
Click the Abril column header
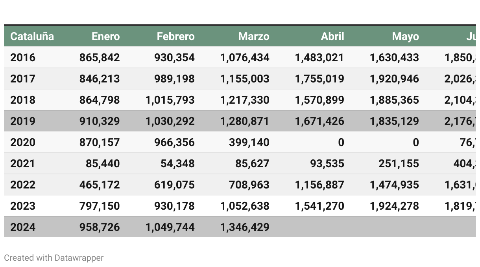(332, 37)
